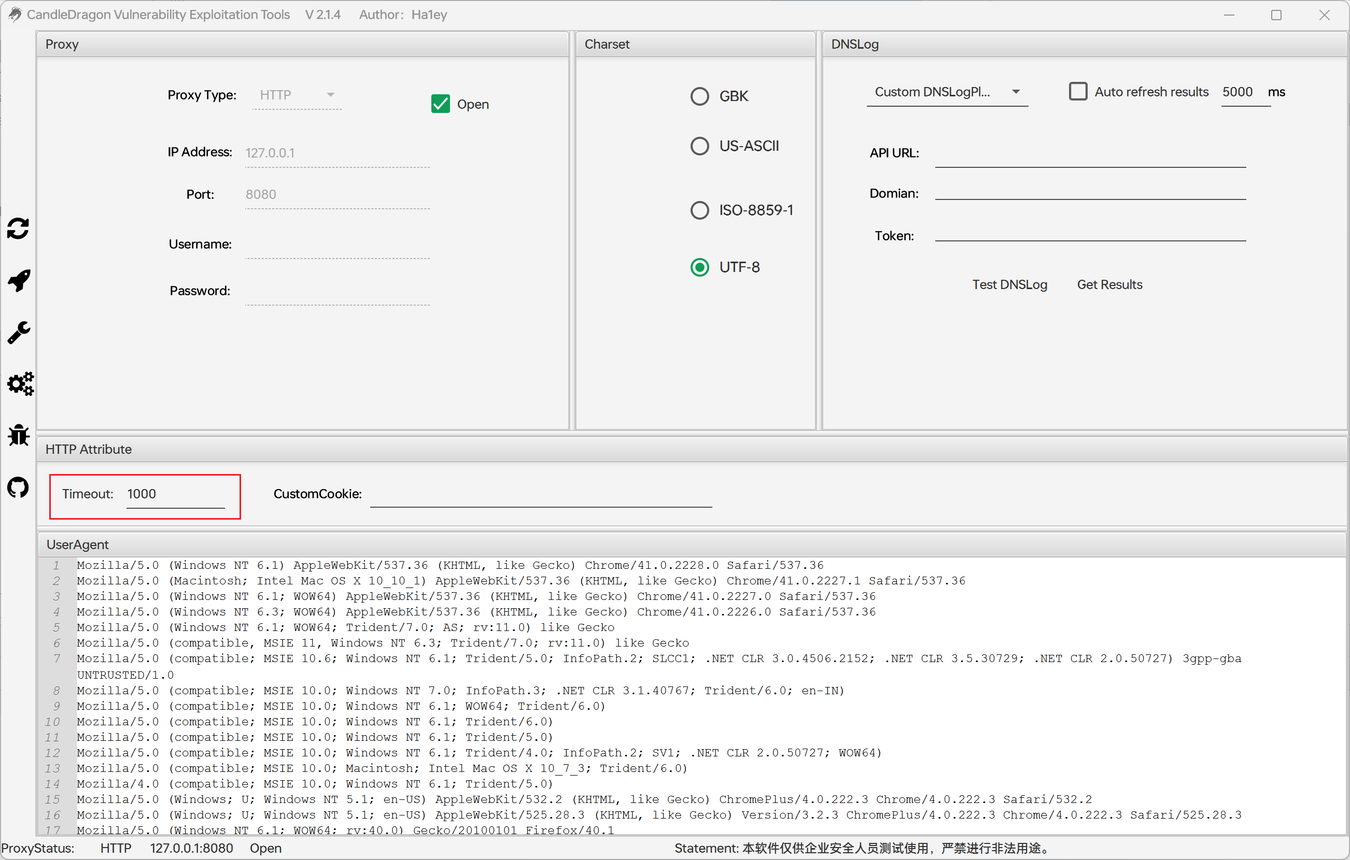Enable Auto refresh results checkbox
This screenshot has width=1350, height=860.
point(1077,92)
